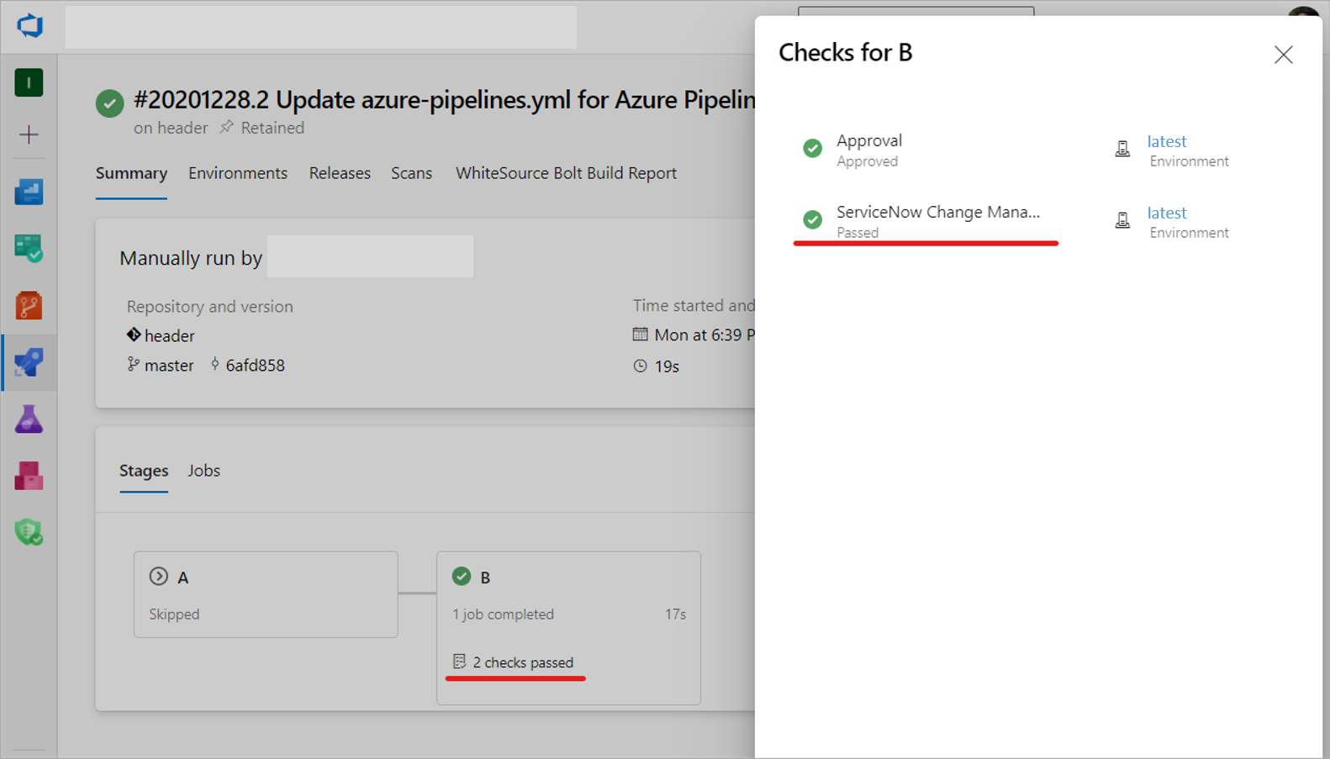Click the skipped status icon on stage A
This screenshot has width=1330, height=759.
pos(158,576)
